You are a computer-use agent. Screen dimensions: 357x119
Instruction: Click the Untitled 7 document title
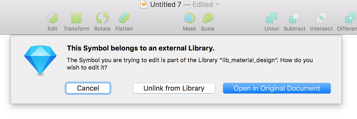tap(166, 4)
